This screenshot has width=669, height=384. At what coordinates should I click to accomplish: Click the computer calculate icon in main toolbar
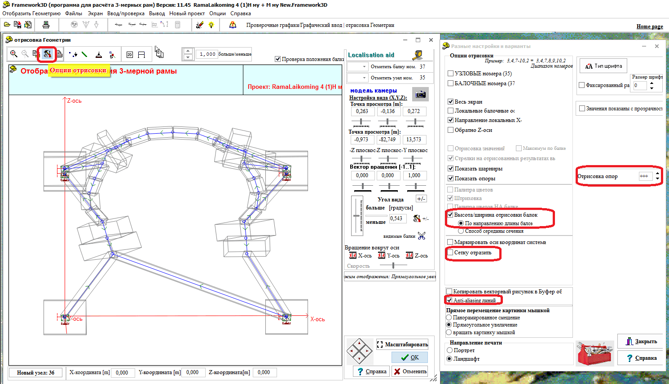click(45, 25)
